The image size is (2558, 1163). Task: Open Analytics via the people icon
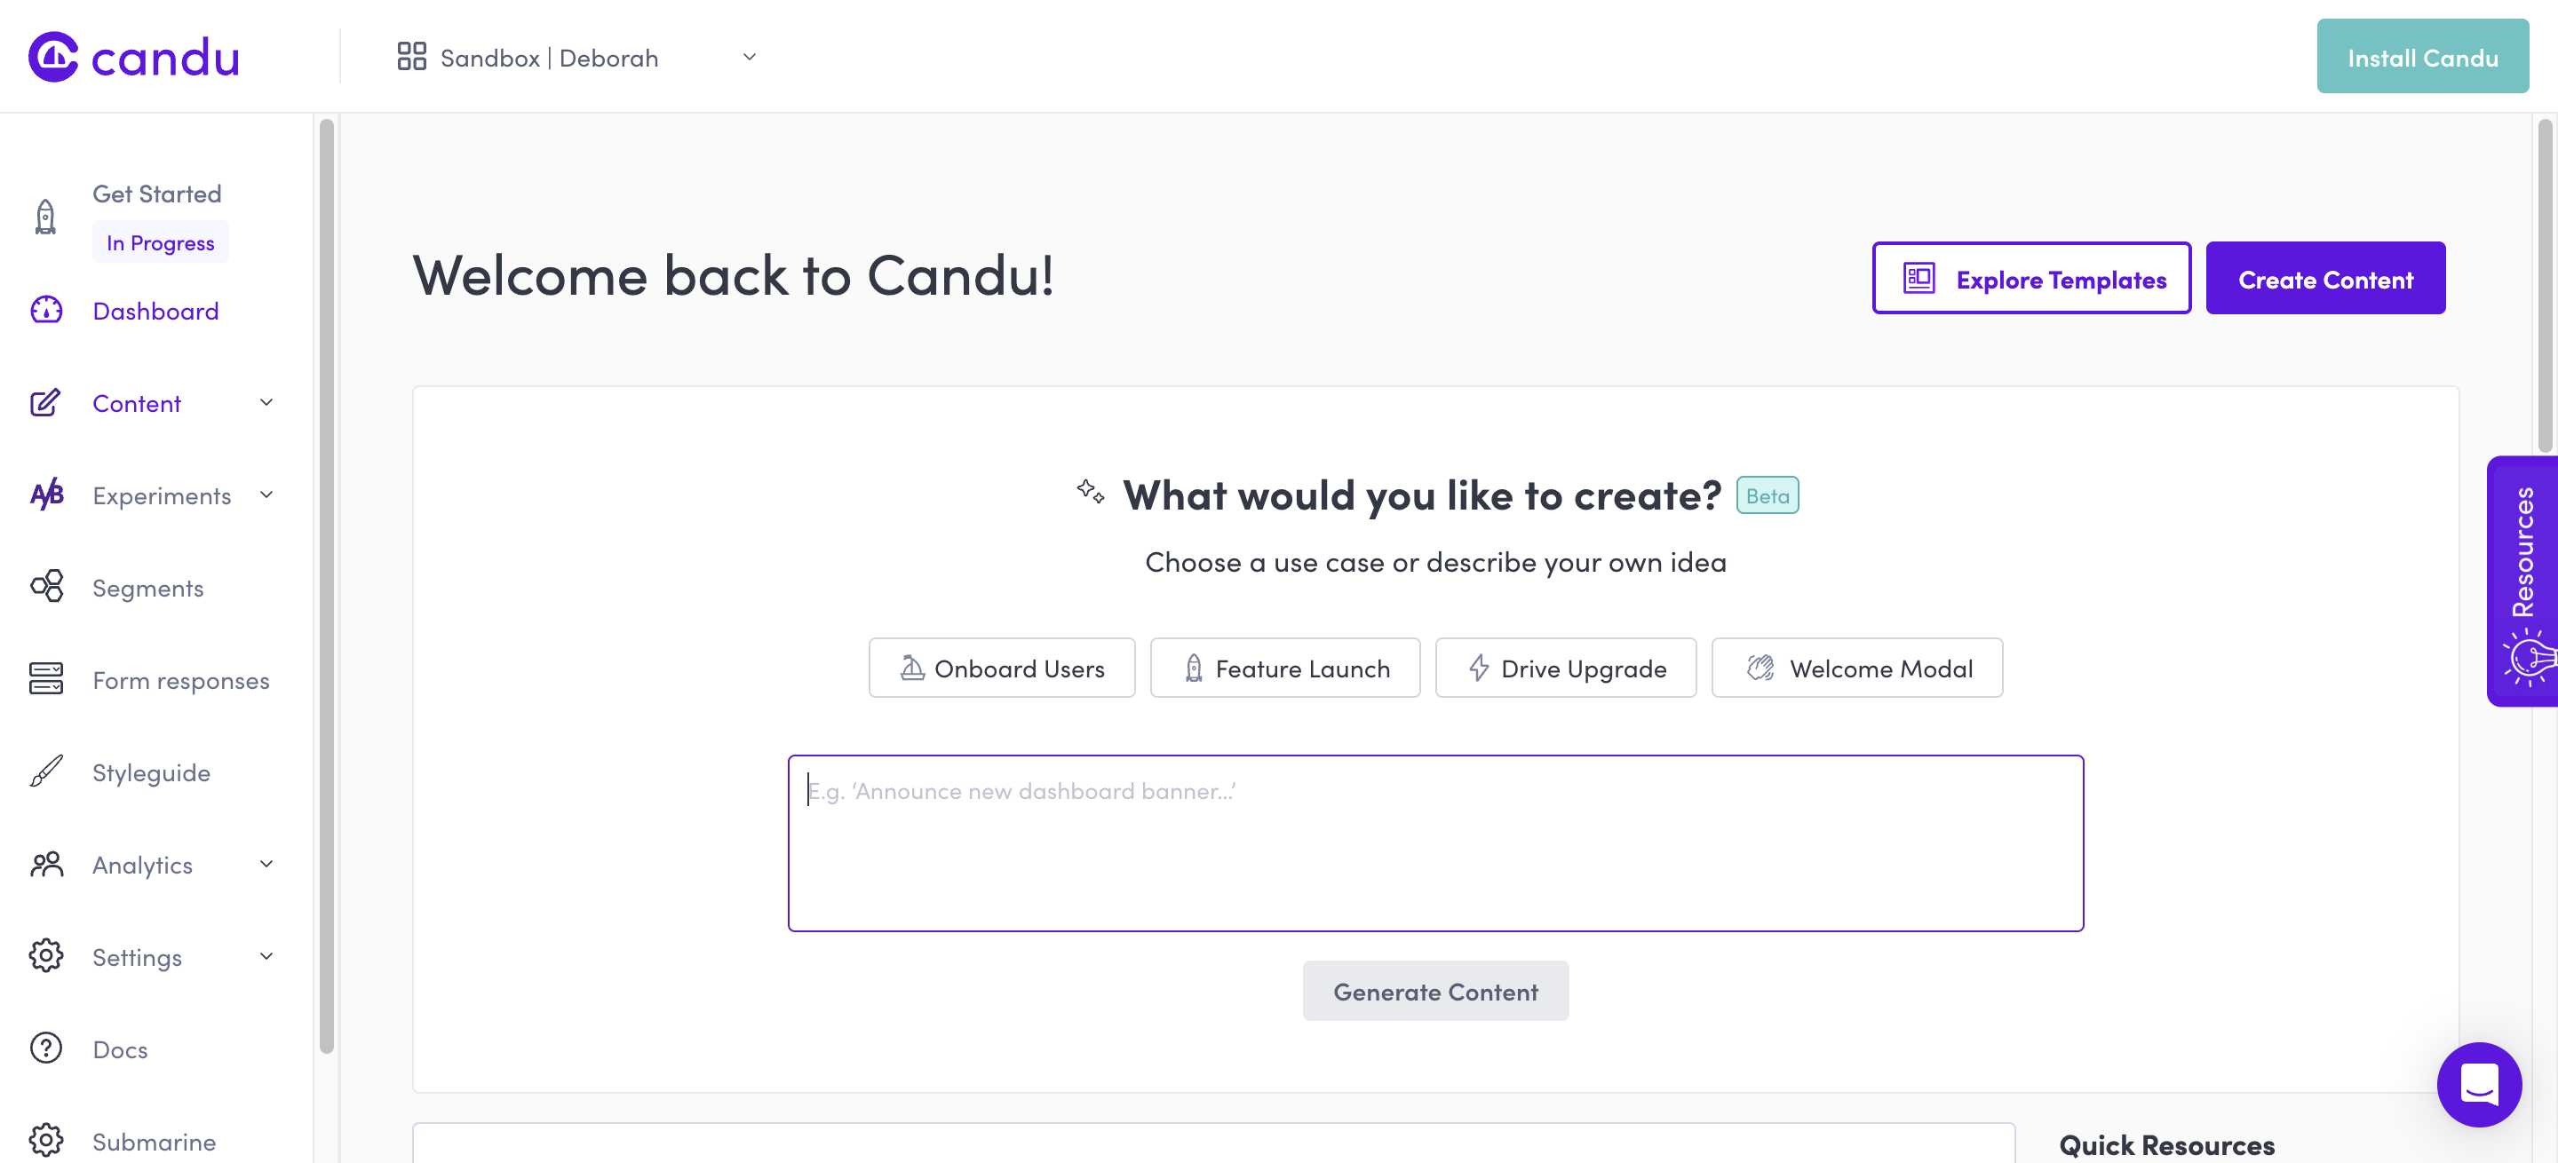coord(44,865)
